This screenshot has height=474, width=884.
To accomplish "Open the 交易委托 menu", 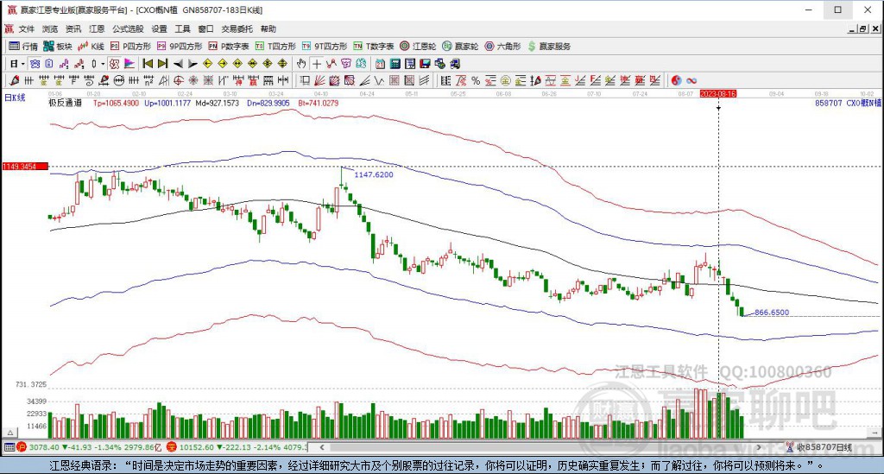I will click(x=237, y=28).
